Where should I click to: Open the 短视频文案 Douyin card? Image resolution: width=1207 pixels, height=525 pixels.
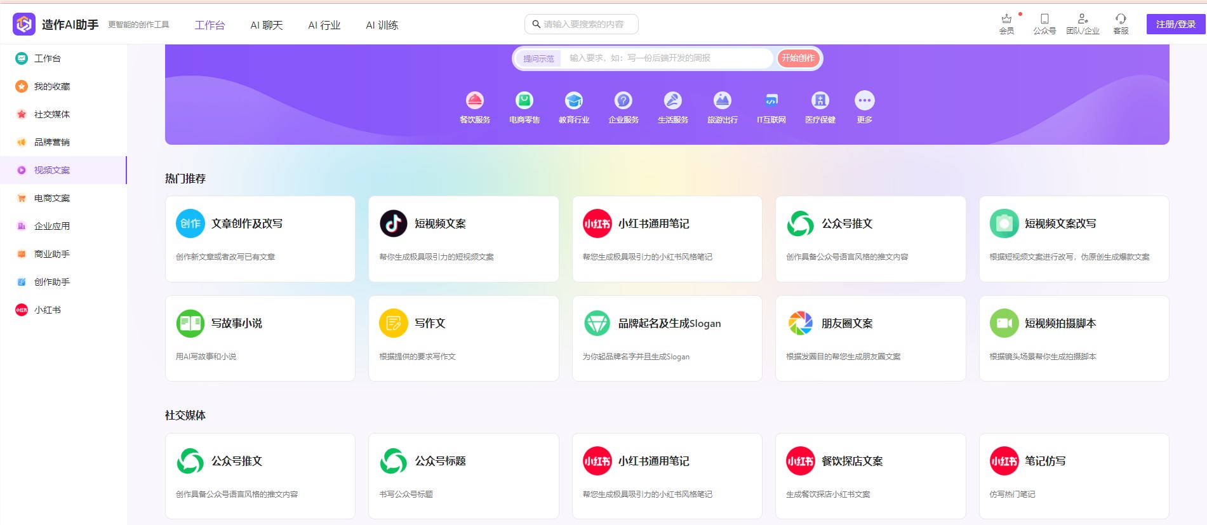[463, 239]
